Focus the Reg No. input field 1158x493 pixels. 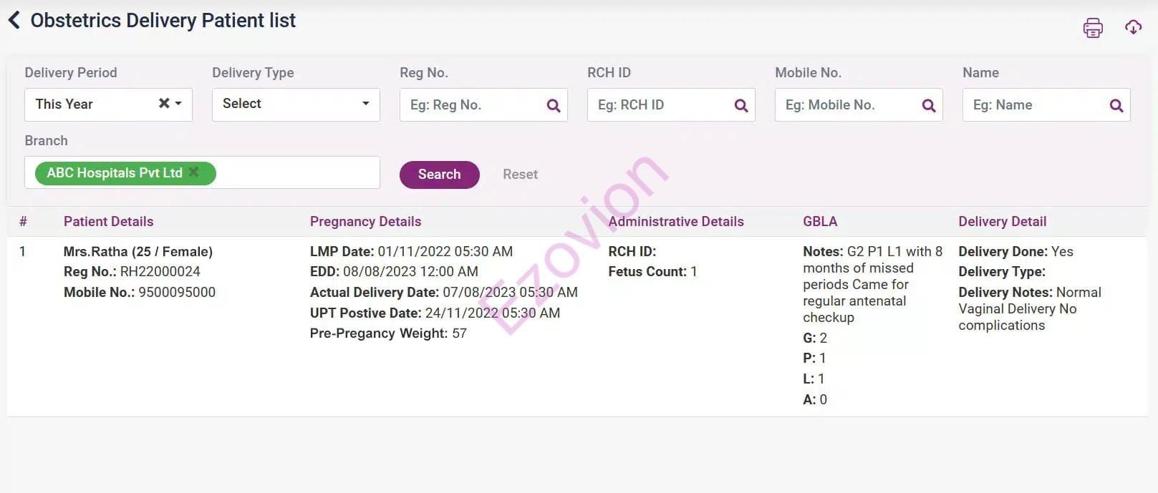coord(473,105)
